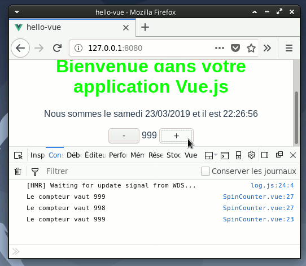Activate the element picker in devtools
This screenshot has width=306, height=266.
tap(18, 155)
